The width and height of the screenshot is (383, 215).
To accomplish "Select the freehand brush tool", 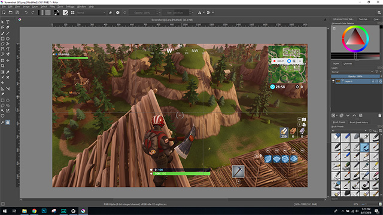I will click(x=2, y=33).
